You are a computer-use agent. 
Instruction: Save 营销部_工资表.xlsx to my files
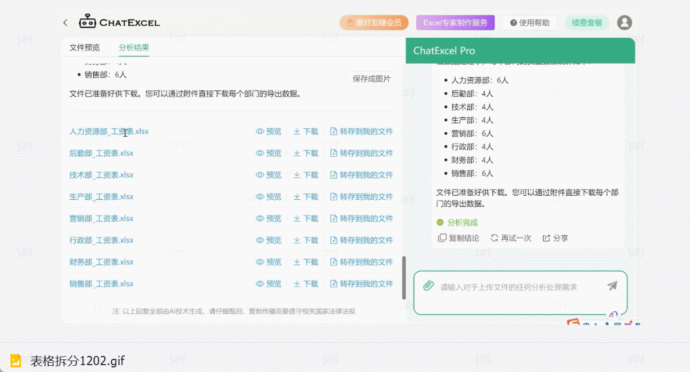click(x=362, y=219)
